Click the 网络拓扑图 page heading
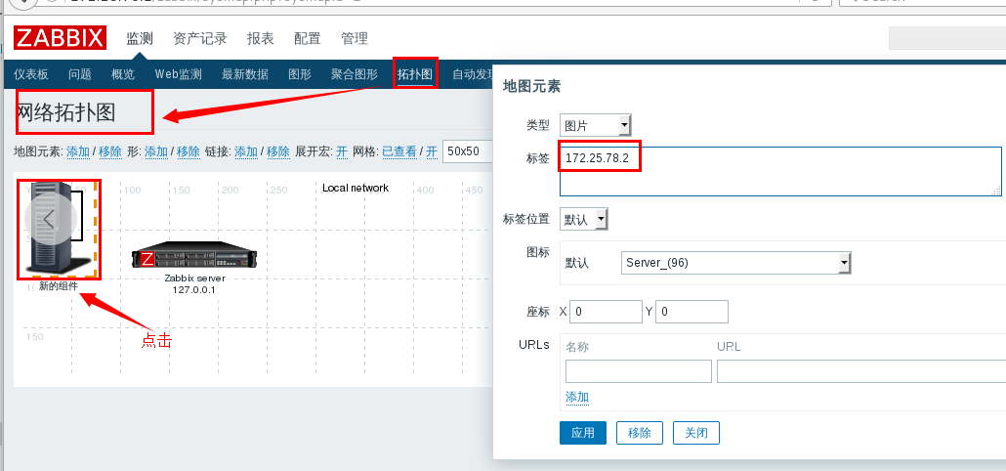1006x471 pixels. pos(64,112)
